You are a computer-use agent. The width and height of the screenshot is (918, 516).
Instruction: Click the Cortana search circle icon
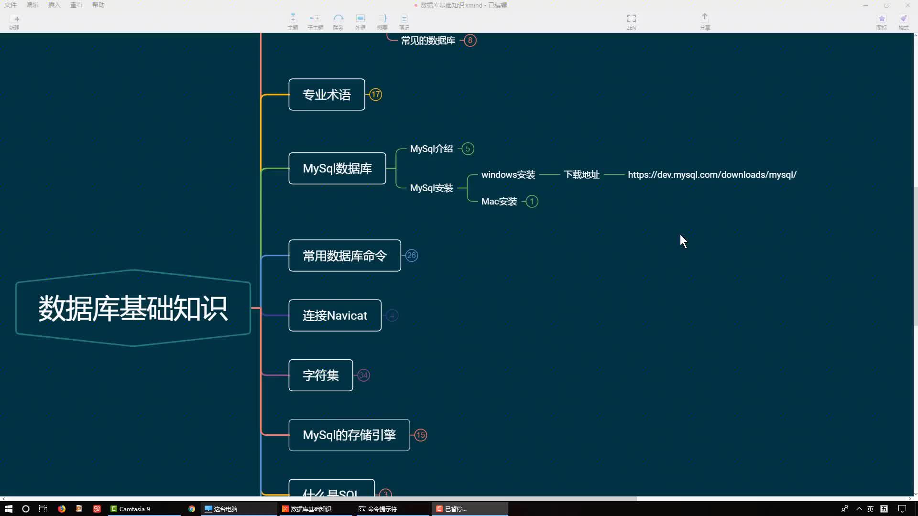(x=26, y=509)
